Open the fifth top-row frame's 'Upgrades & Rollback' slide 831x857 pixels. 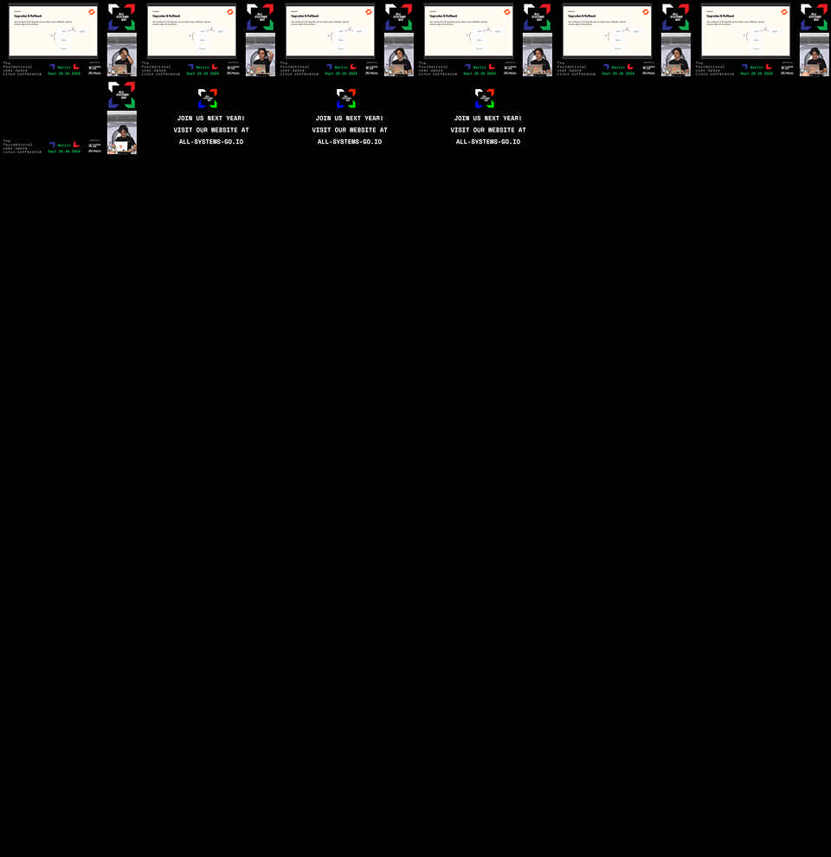(x=607, y=31)
